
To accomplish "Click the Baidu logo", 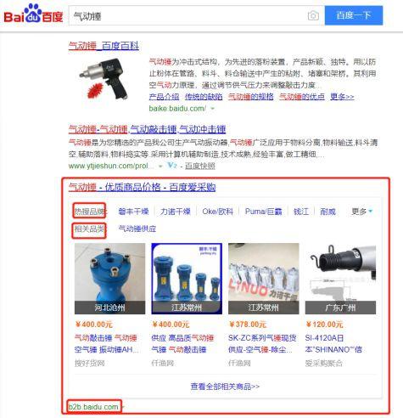I will pos(33,14).
